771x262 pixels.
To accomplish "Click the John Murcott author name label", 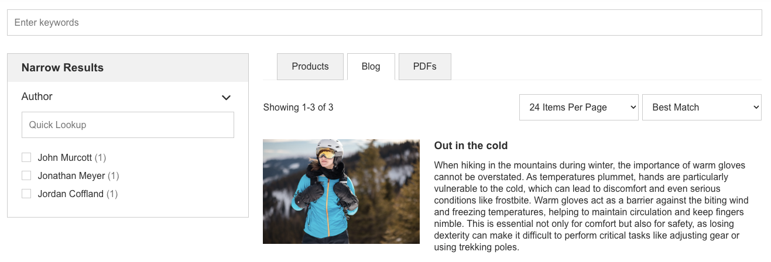I will click(65, 157).
